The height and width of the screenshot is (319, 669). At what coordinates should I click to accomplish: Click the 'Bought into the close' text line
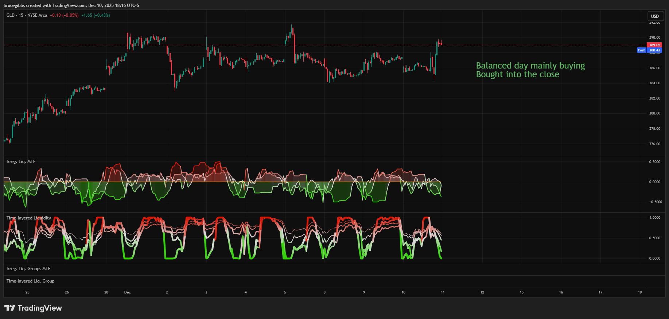click(517, 74)
